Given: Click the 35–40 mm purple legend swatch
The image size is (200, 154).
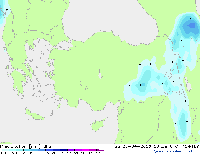Looking at the screenshot, I should [x=78, y=150].
